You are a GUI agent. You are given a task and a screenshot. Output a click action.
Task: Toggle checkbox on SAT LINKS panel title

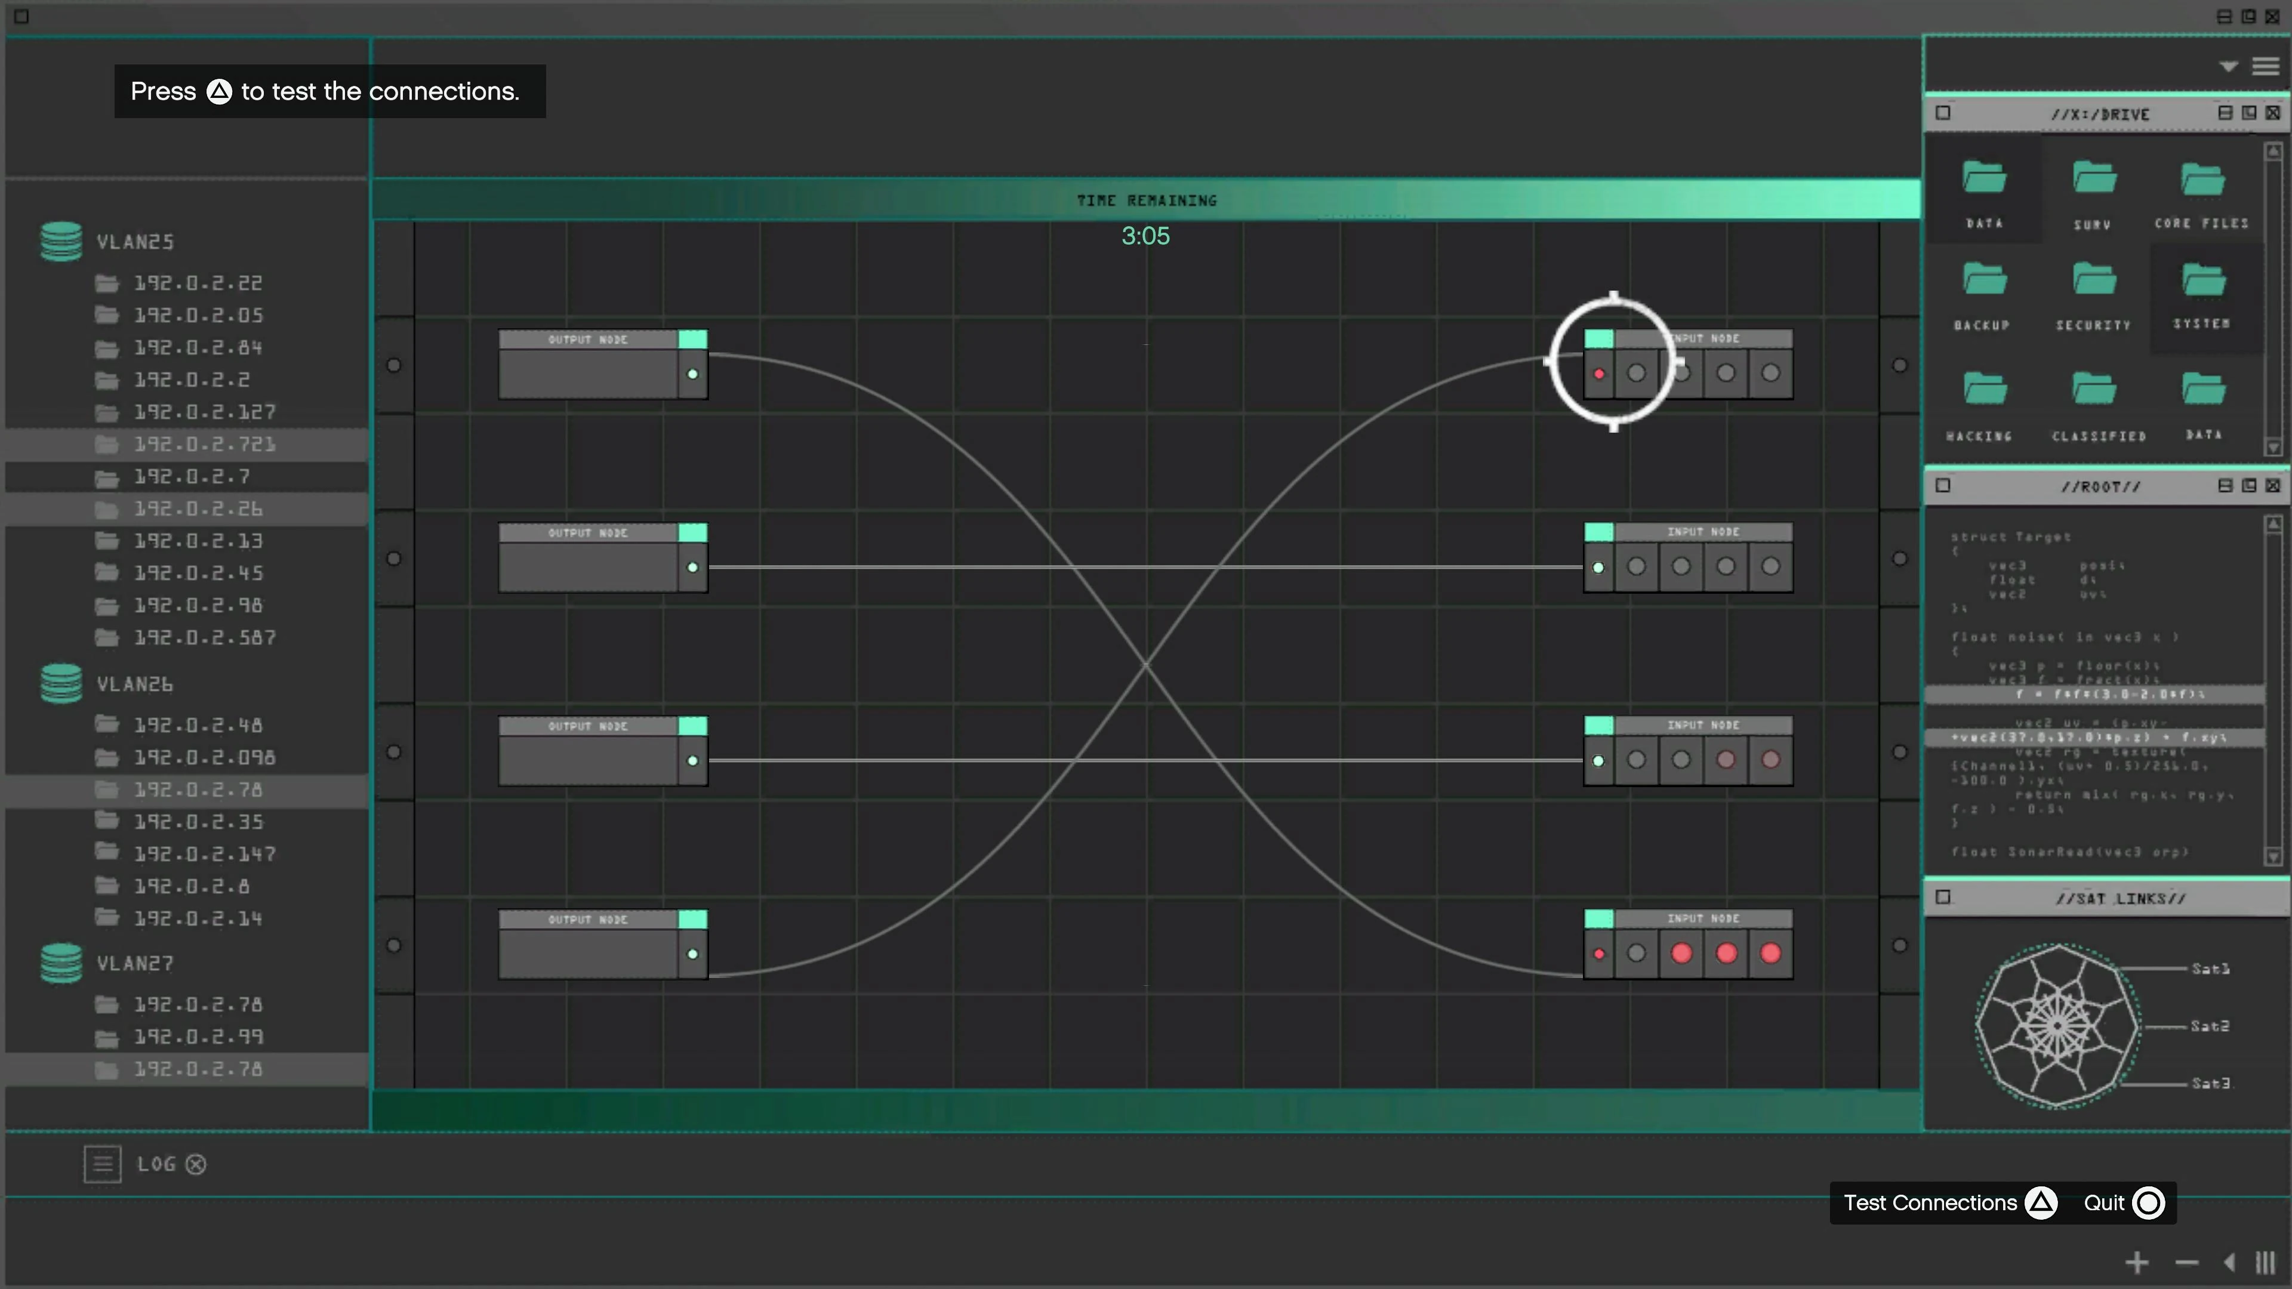[1943, 897]
